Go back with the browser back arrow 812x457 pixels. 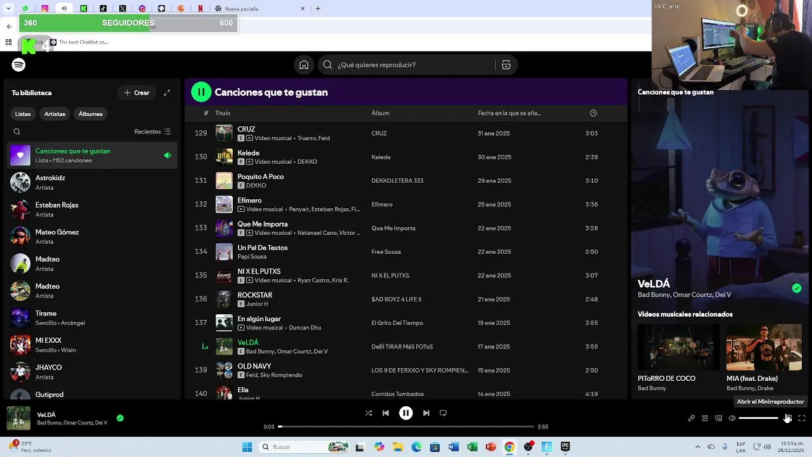click(9, 27)
